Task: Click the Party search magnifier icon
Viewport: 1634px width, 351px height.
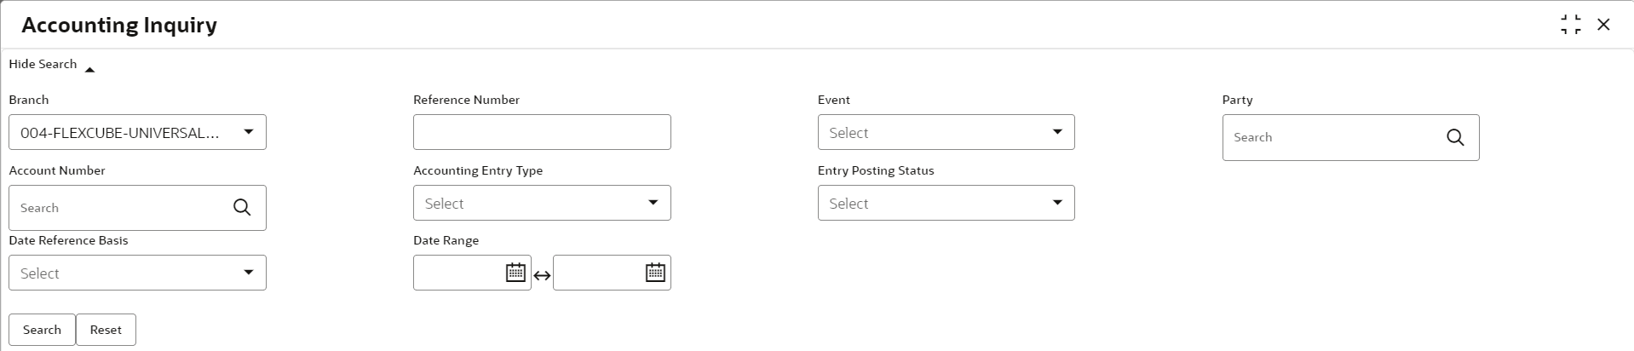Action: click(1455, 138)
